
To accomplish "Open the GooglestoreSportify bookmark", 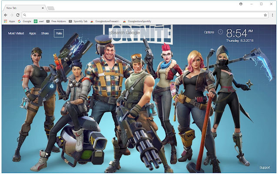I will [137, 21].
